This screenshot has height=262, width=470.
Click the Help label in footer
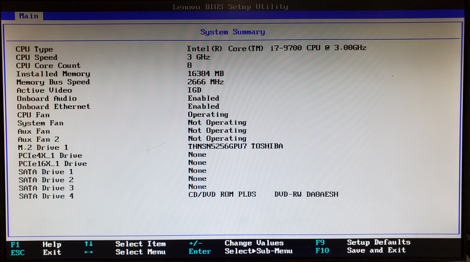click(52, 244)
